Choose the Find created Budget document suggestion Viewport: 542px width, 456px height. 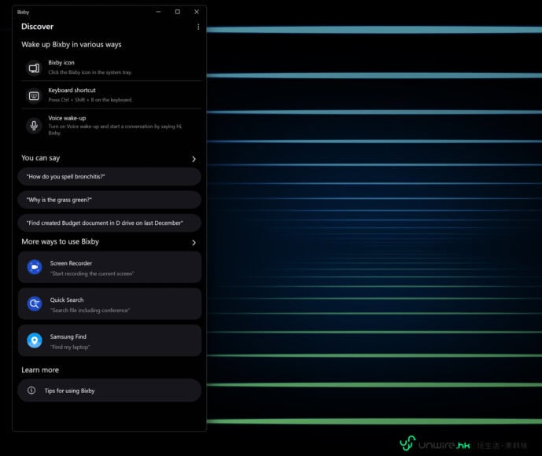[x=109, y=223]
